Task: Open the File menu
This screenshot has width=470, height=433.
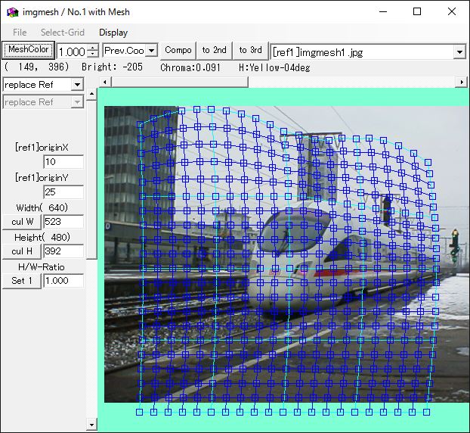Action: (20, 33)
